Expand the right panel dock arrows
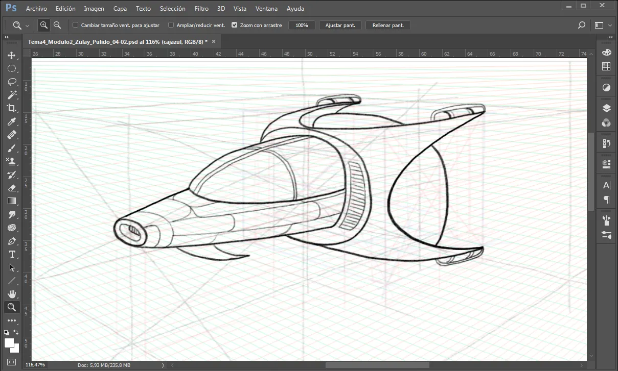 [611, 37]
